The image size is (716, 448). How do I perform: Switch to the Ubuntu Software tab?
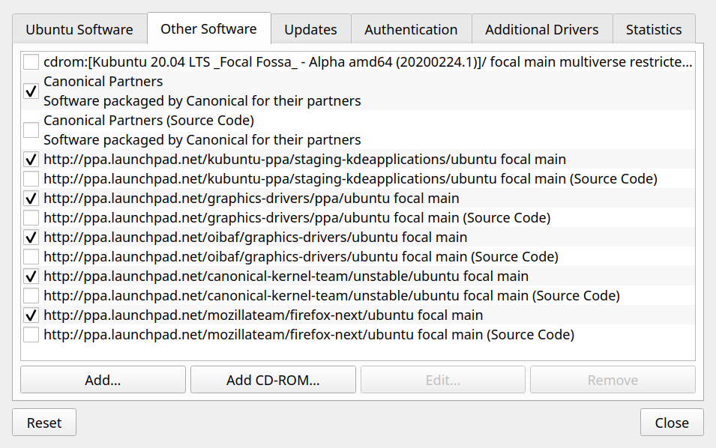(79, 30)
